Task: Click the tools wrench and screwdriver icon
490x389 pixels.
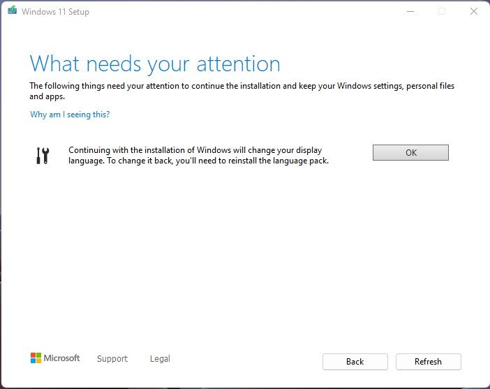Action: [43, 156]
